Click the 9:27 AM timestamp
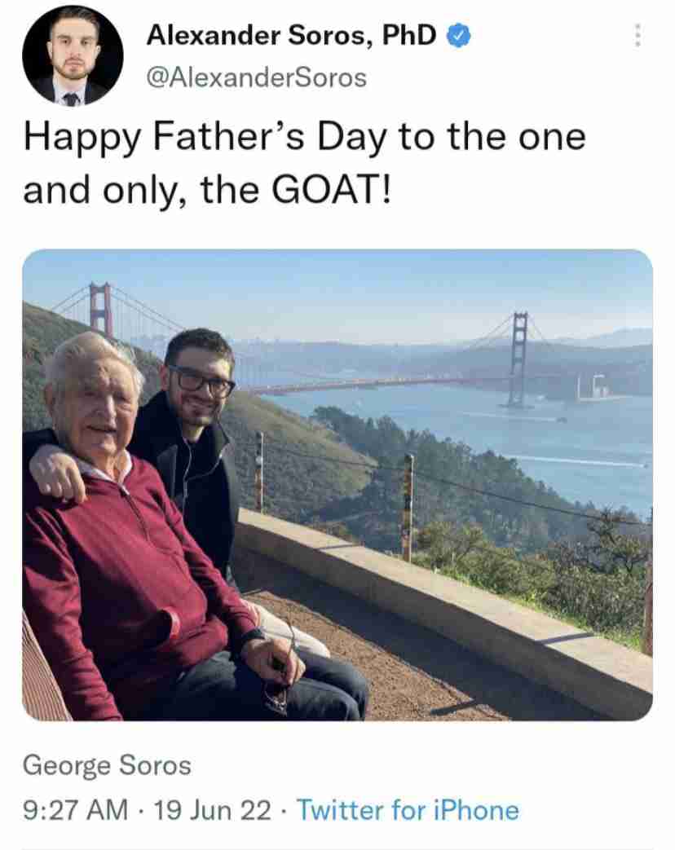 (75, 810)
